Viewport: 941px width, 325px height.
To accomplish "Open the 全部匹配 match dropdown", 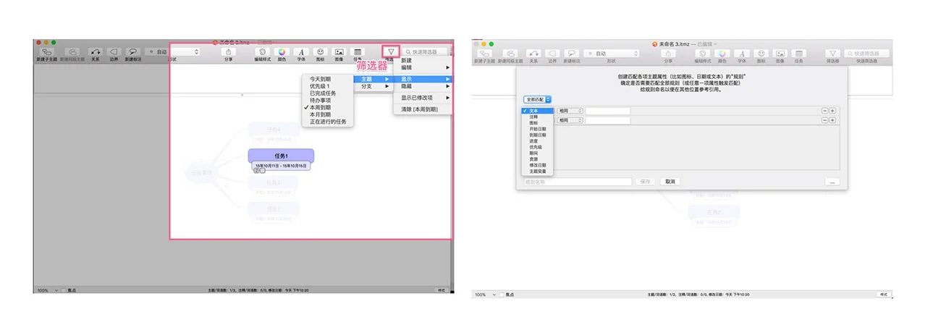I will (538, 99).
